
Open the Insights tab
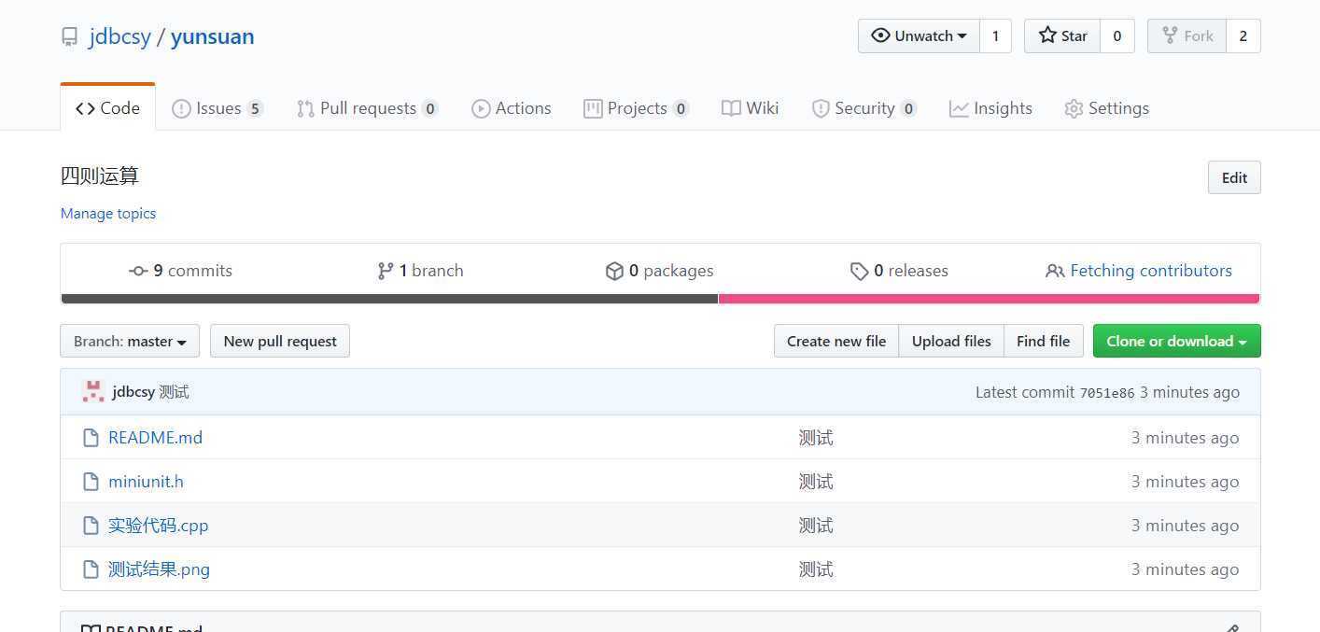(990, 108)
